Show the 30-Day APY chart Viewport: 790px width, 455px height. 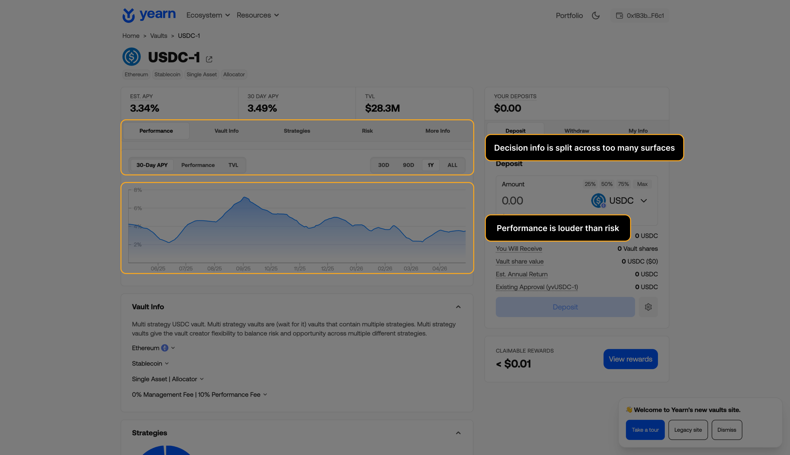point(152,165)
